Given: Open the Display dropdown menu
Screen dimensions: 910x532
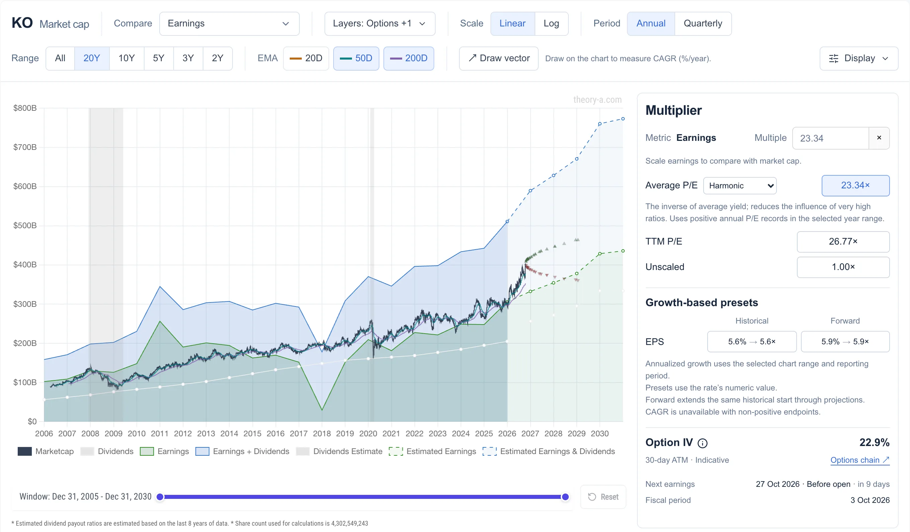Looking at the screenshot, I should click(x=859, y=59).
